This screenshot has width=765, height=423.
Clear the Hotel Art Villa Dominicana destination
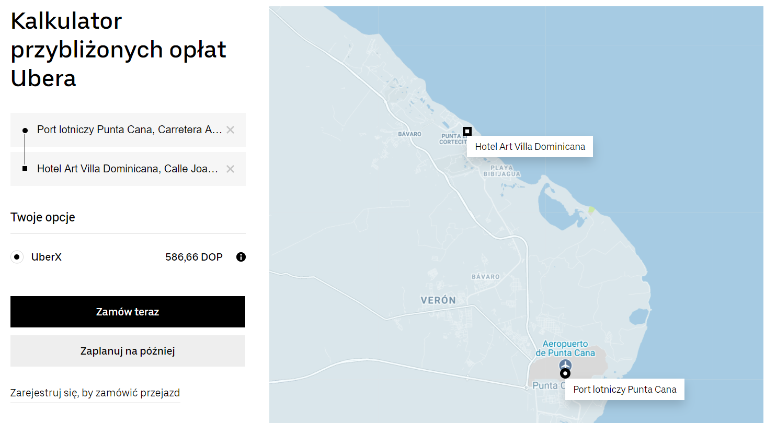click(230, 169)
